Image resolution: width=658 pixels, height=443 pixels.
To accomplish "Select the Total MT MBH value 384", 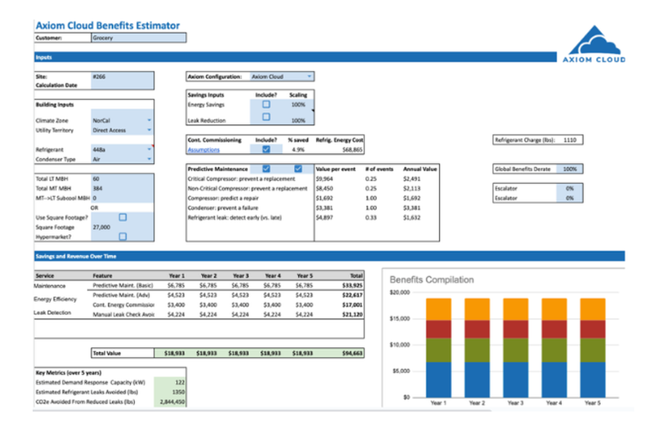I will tap(122, 188).
